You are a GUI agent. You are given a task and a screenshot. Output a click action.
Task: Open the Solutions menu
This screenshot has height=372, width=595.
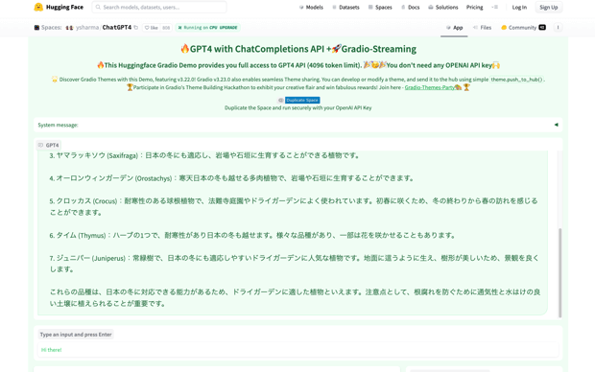442,8
